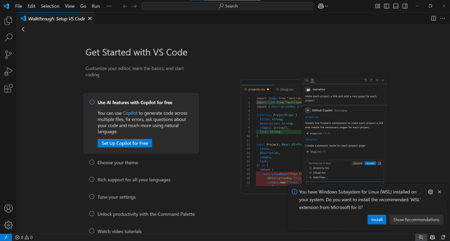Click Show Recommendations button
The width and height of the screenshot is (450, 241).
pos(416,219)
